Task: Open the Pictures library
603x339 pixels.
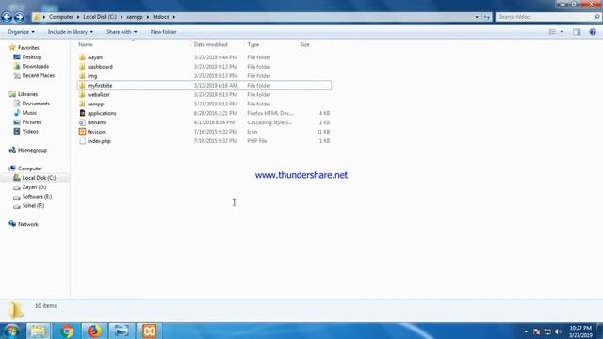Action: 31,121
